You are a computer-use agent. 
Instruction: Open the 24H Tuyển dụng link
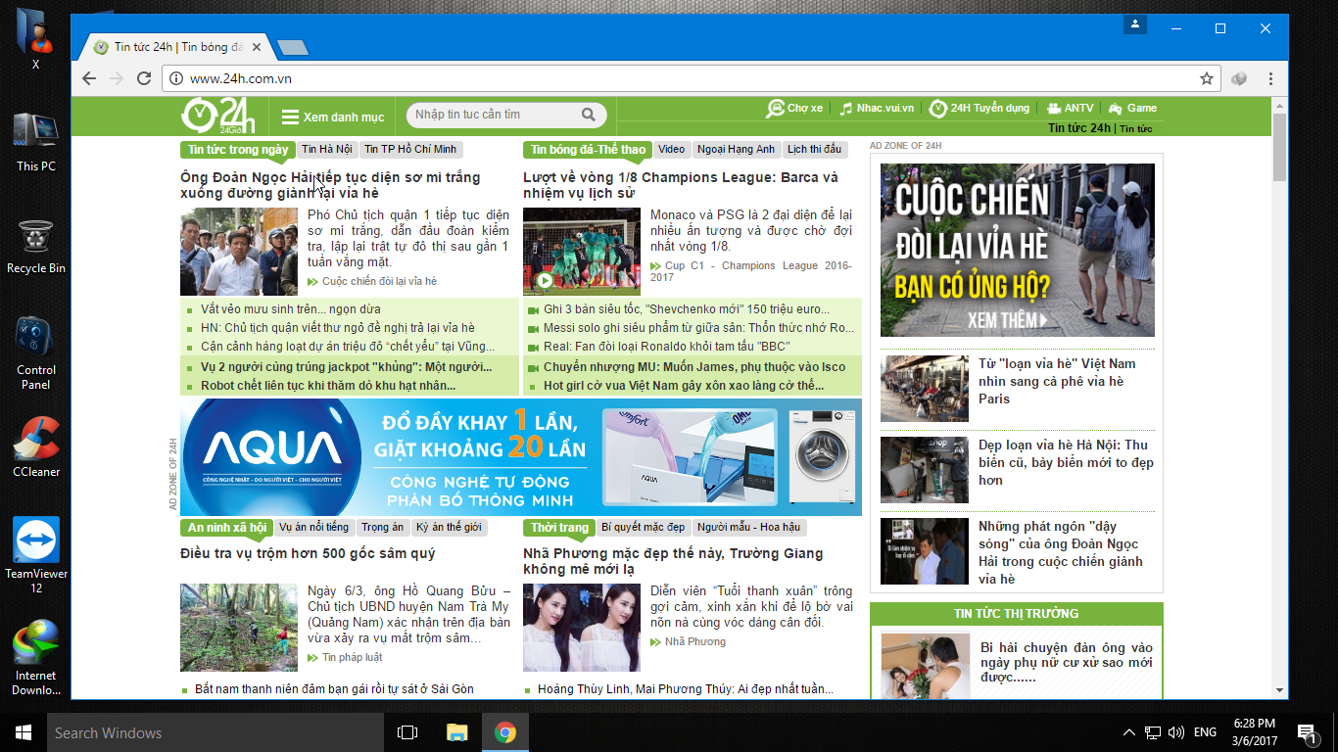pyautogui.click(x=980, y=108)
